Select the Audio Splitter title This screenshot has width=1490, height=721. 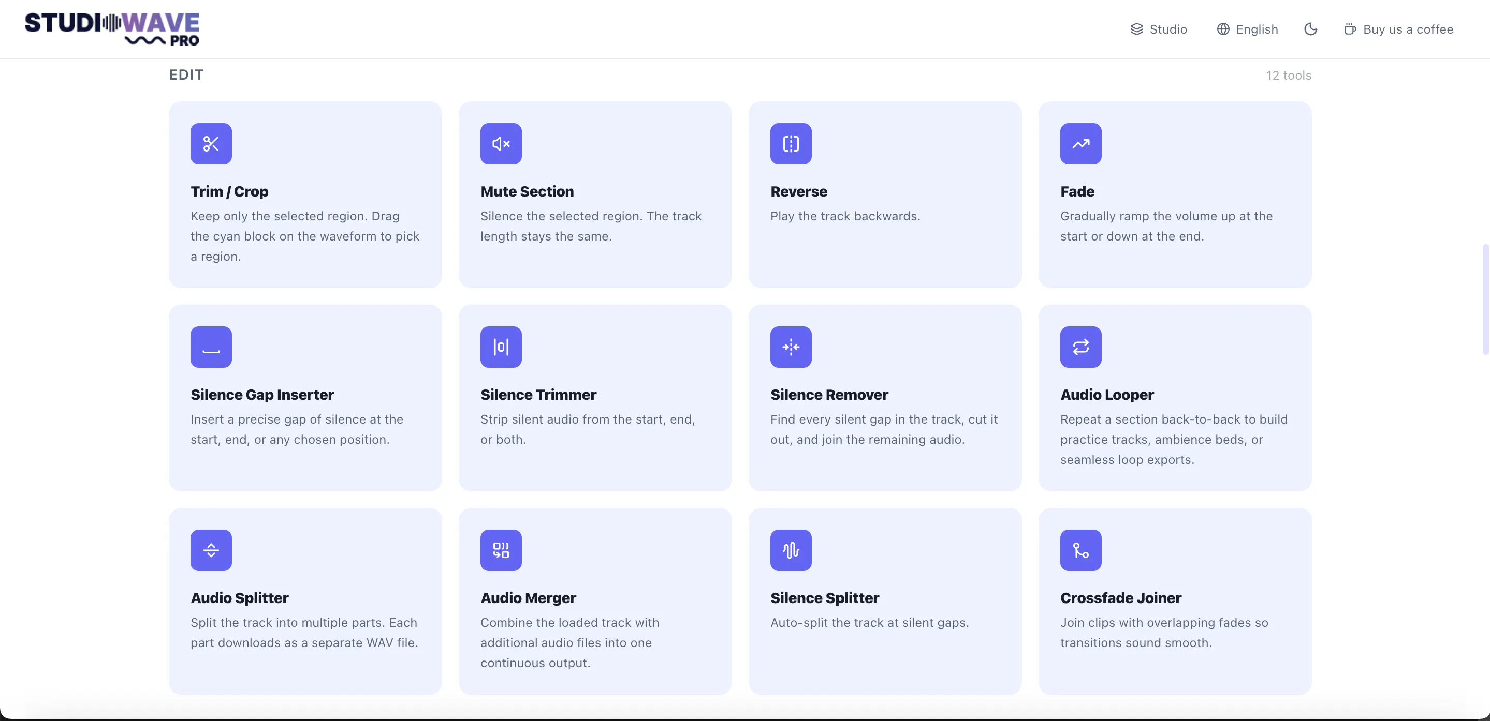click(x=240, y=598)
